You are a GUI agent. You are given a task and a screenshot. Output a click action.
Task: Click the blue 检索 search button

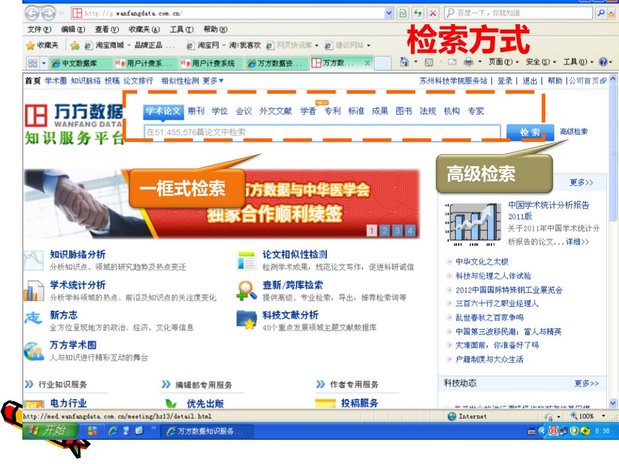pyautogui.click(x=530, y=132)
